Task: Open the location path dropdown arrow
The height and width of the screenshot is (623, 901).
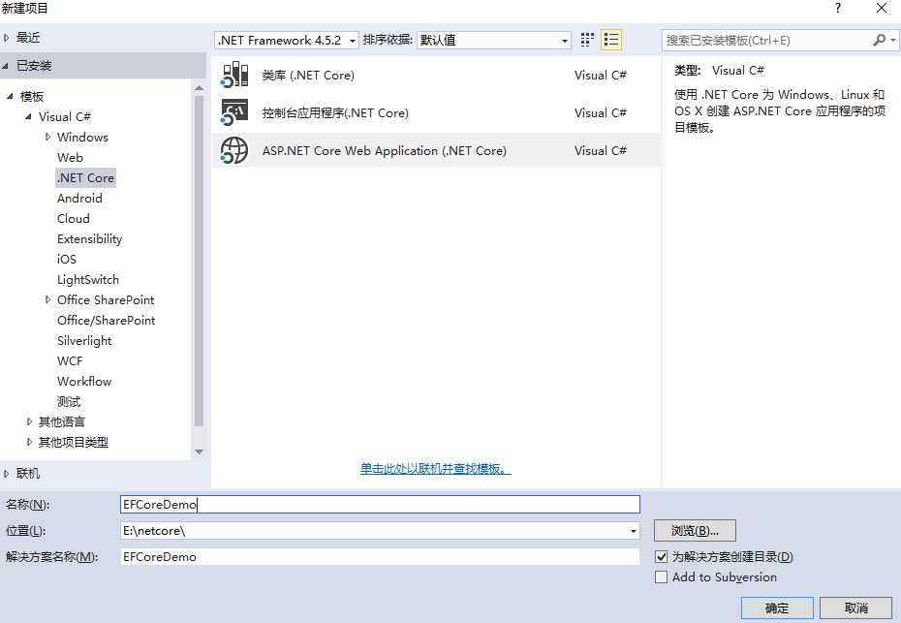Action: (634, 531)
